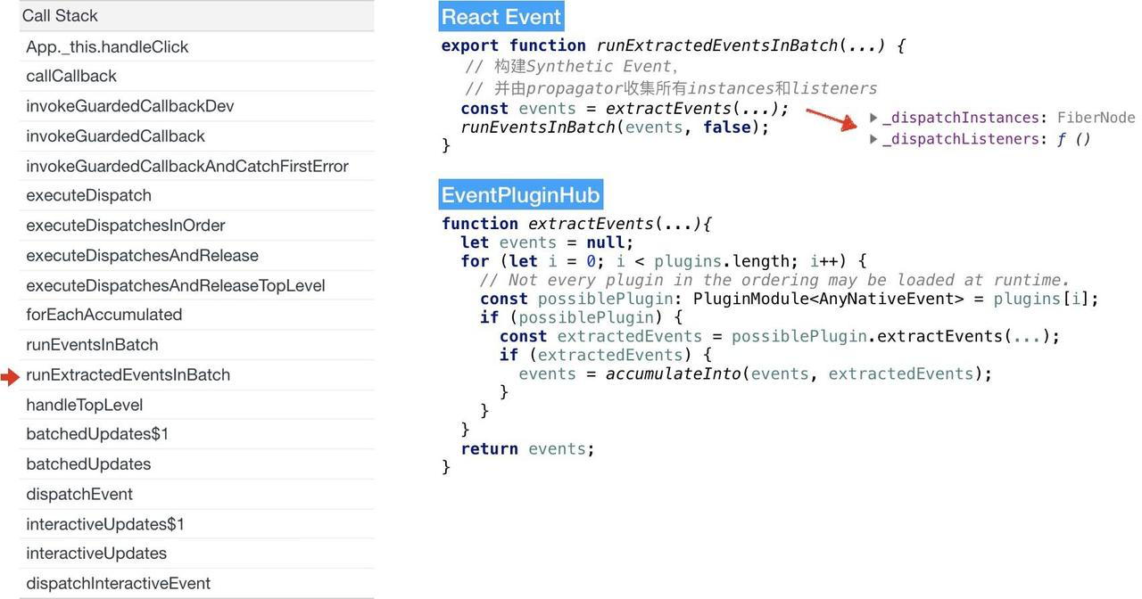Viewport: 1142px width, 599px height.
Task: Click the Call Stack panel header
Action: [x=196, y=16]
